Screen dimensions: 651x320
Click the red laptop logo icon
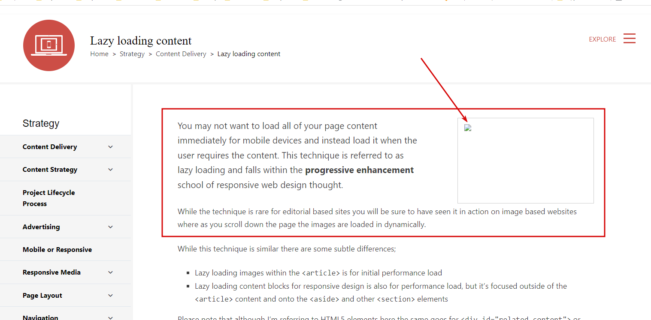point(48,45)
